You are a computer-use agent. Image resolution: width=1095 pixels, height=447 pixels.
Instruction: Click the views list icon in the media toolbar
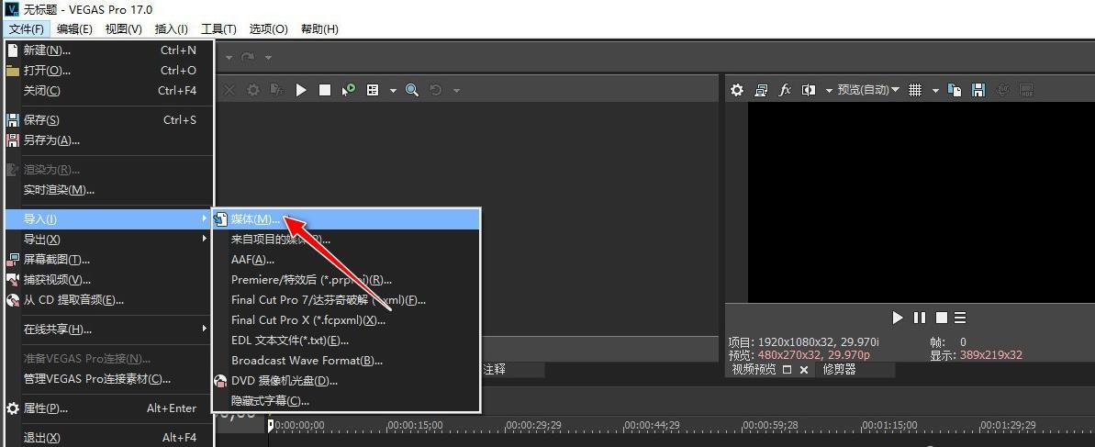373,90
